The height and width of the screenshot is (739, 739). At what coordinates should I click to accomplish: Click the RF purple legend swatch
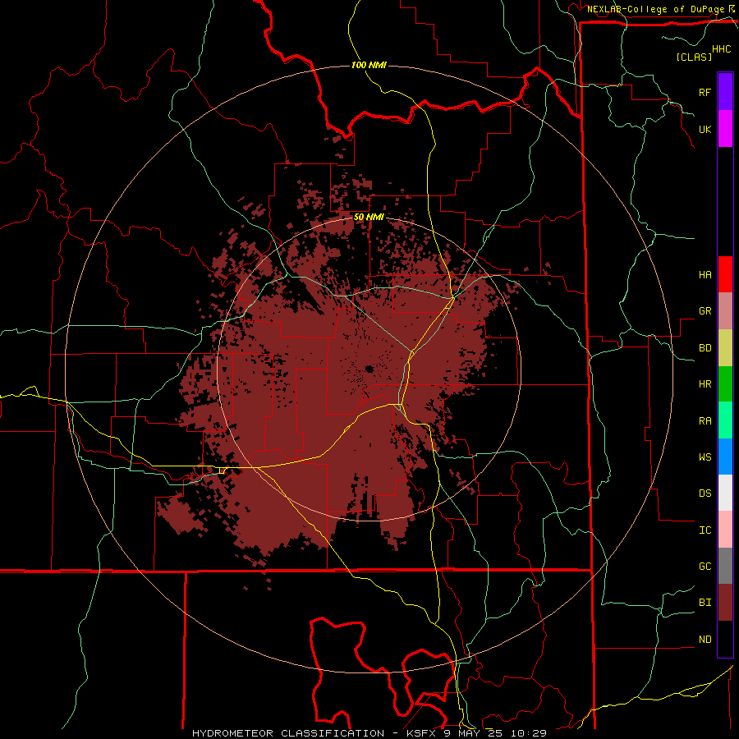[725, 92]
